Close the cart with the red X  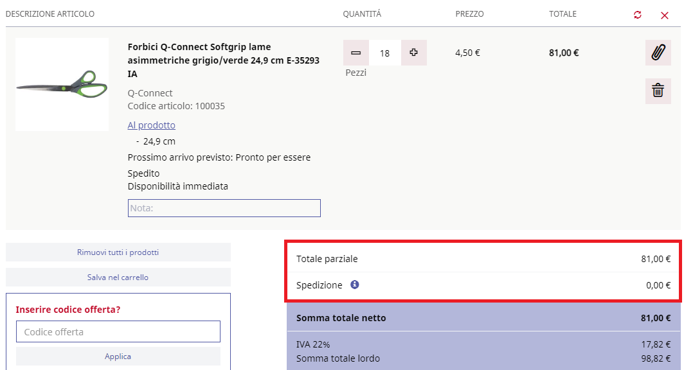click(664, 15)
